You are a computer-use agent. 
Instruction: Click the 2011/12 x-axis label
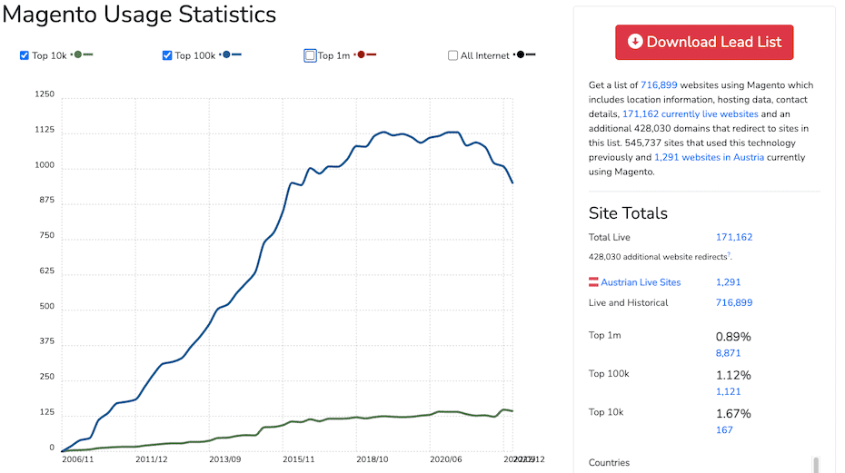click(152, 459)
